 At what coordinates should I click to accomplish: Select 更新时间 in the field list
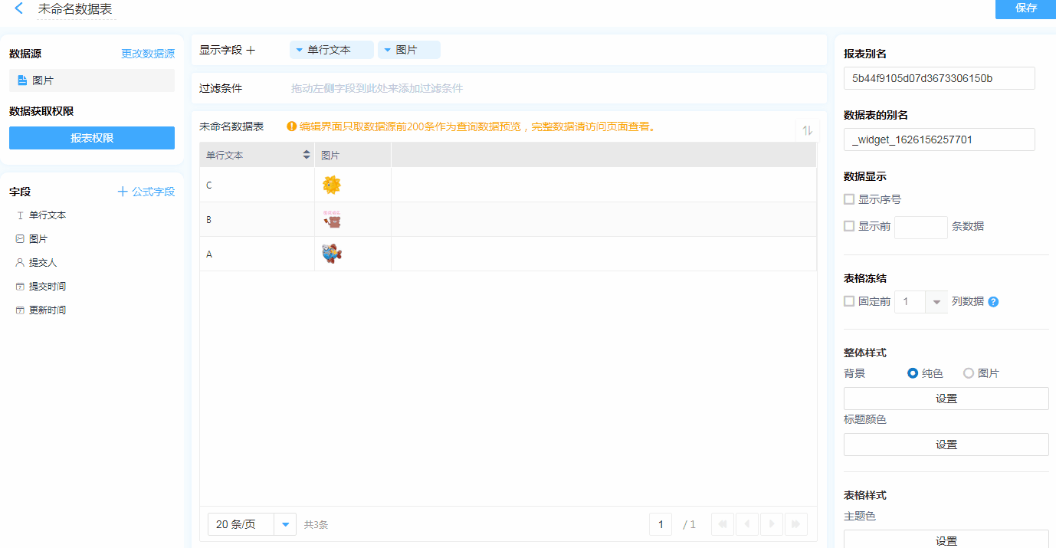click(47, 310)
